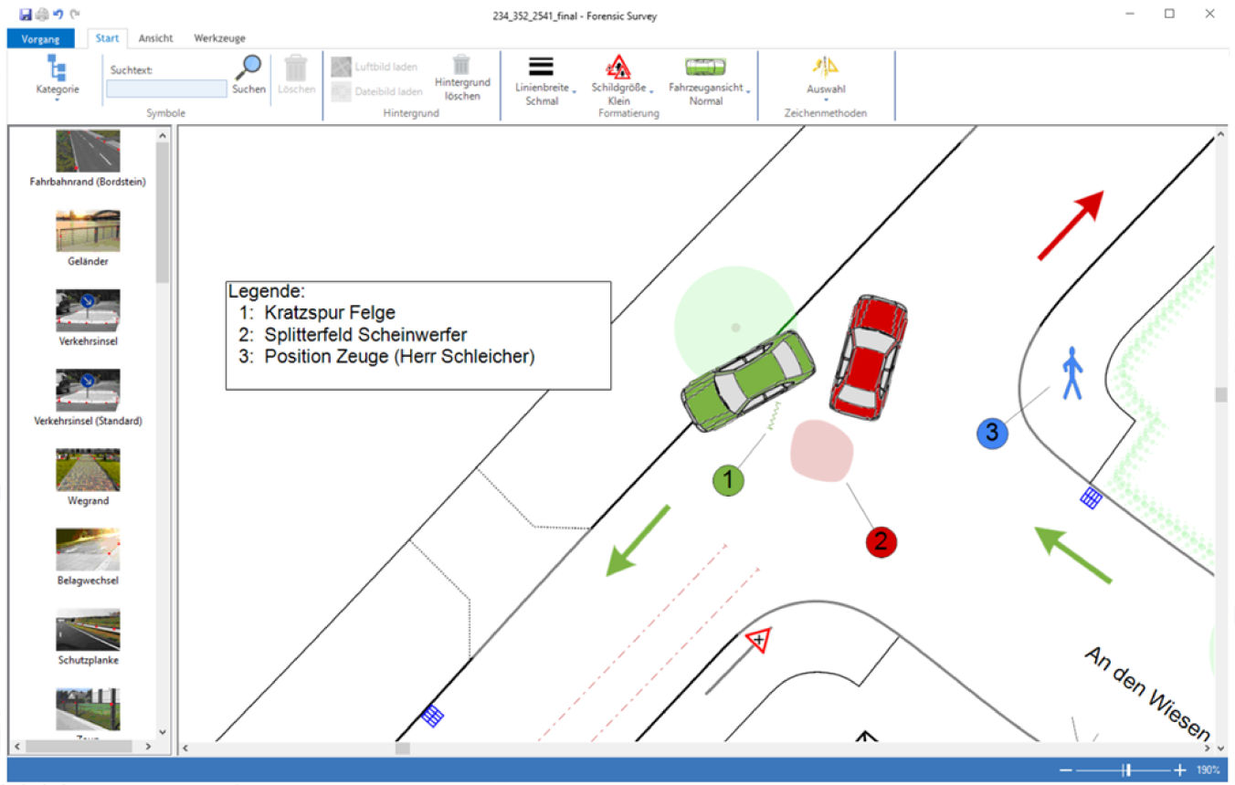Click Hintergrund löschen trash icon
The height and width of the screenshot is (785, 1235).
click(461, 65)
